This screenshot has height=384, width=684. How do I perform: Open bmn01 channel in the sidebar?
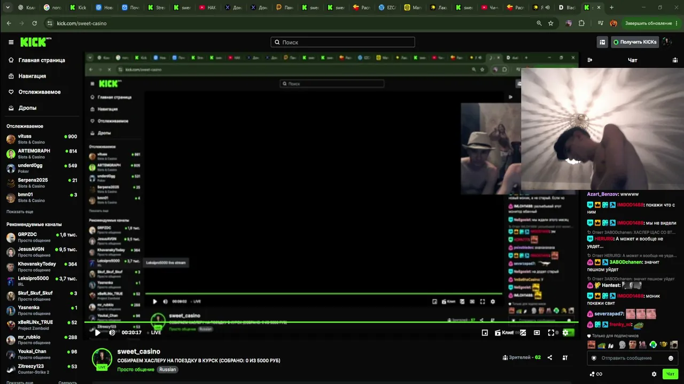click(x=42, y=197)
